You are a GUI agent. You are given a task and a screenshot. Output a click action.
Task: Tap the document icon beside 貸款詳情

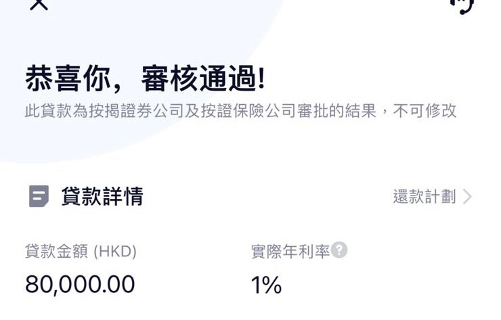(x=39, y=196)
